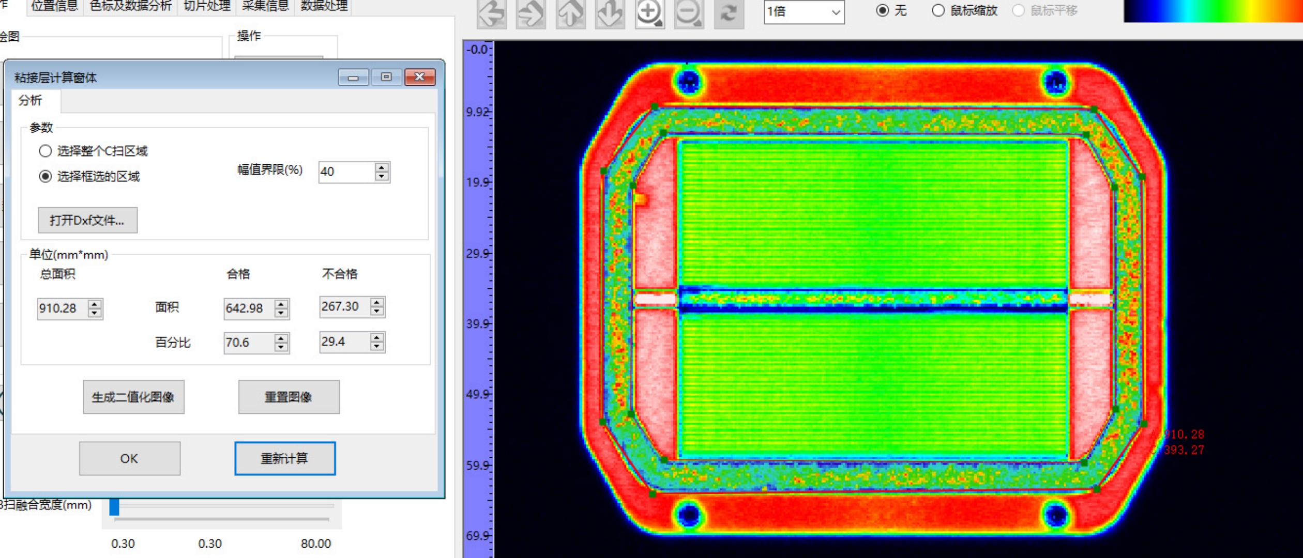
Task: Click the zoom out magnifier icon
Action: [x=689, y=13]
